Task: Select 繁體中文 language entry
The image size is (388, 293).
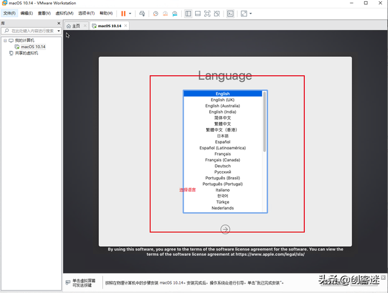Action: coord(222,124)
